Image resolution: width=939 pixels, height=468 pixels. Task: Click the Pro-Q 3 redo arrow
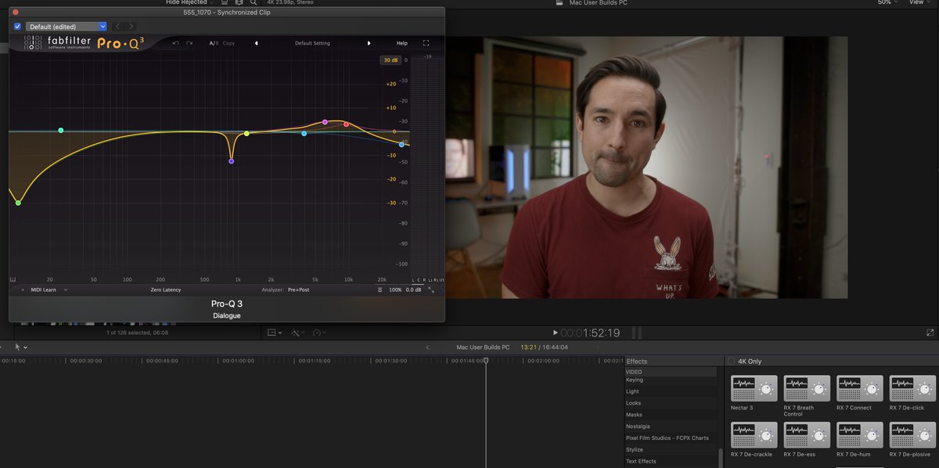click(x=189, y=43)
